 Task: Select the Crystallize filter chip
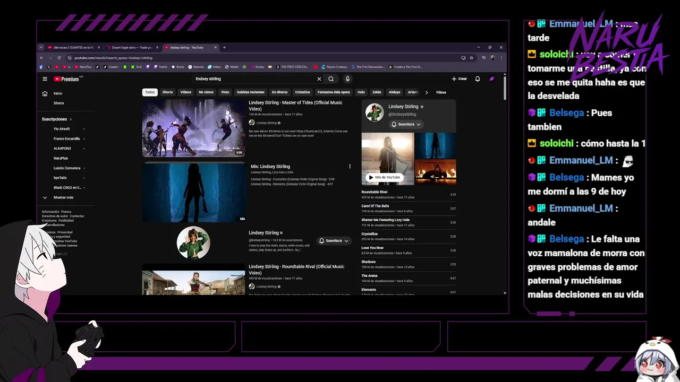(302, 92)
